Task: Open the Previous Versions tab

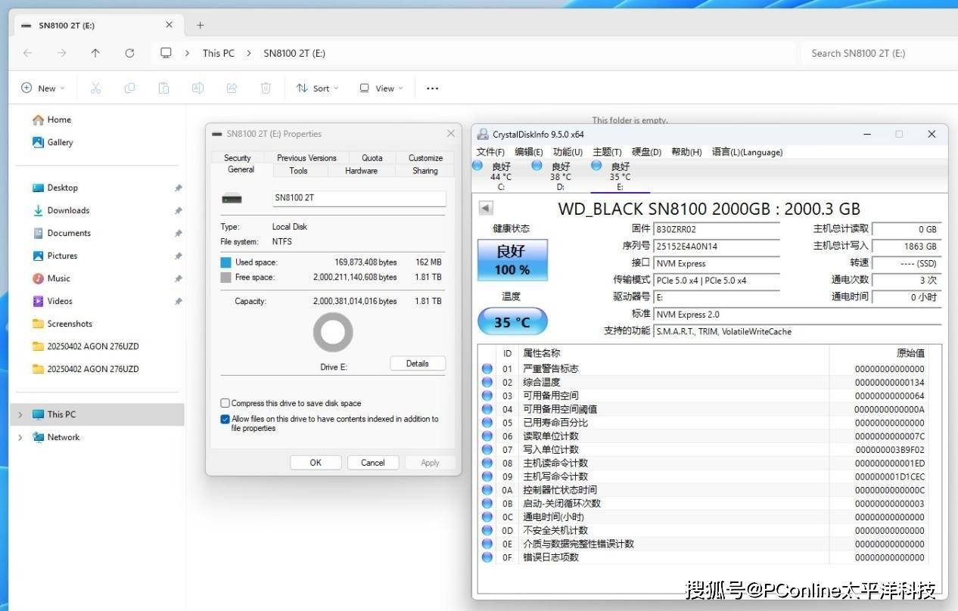Action: tap(306, 158)
